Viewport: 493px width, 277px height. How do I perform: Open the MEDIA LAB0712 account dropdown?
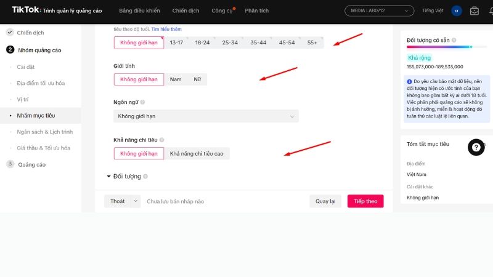pyautogui.click(x=379, y=10)
